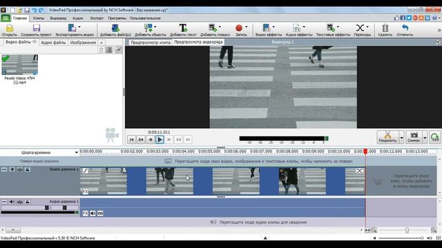The height and width of the screenshot is (248, 442).
Task: Take a Снимок snapshot of the preview
Action: (x=414, y=137)
